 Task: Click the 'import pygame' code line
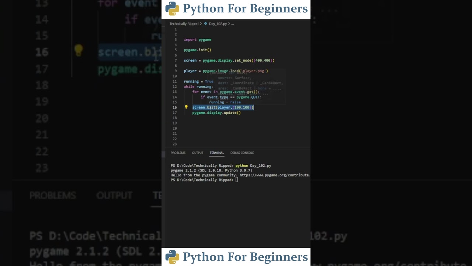click(197, 40)
